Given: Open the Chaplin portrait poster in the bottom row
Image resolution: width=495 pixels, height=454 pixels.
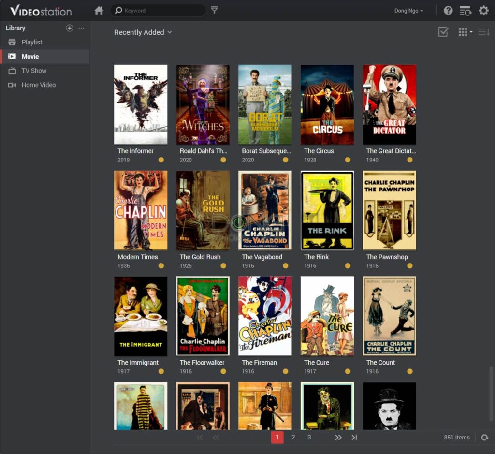Looking at the screenshot, I should tap(390, 406).
